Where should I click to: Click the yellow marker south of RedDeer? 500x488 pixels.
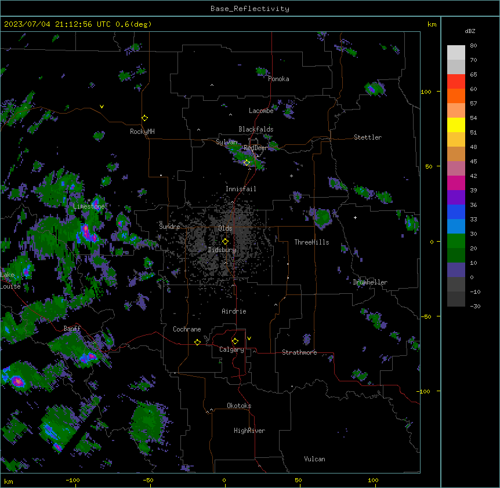point(247,163)
